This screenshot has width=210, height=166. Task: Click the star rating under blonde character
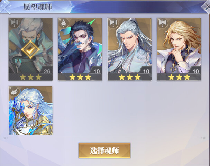tap(179, 77)
